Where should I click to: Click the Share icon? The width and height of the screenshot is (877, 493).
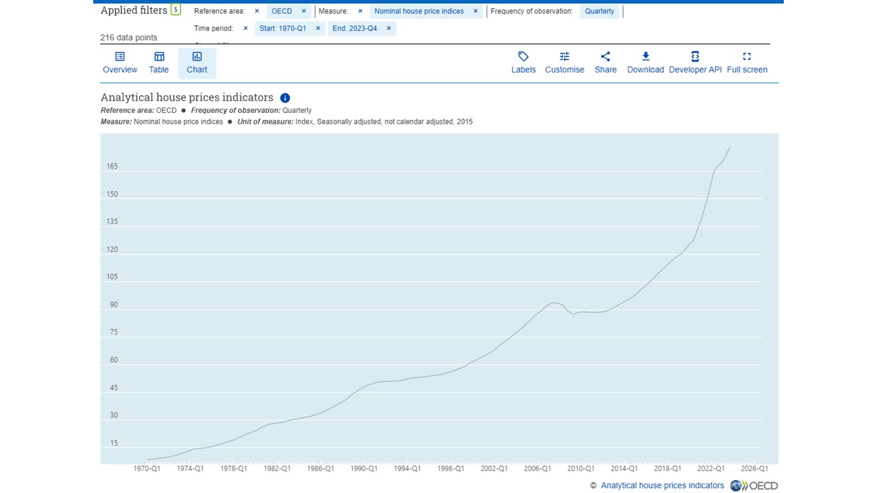pos(605,62)
